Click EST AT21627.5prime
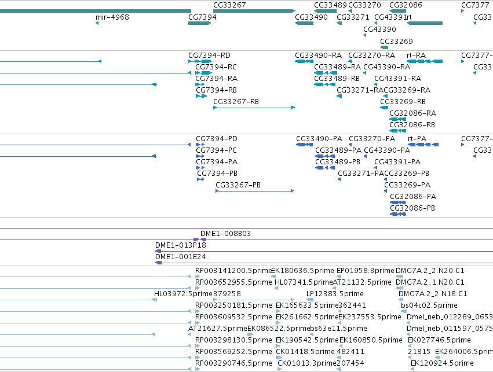 point(218,329)
